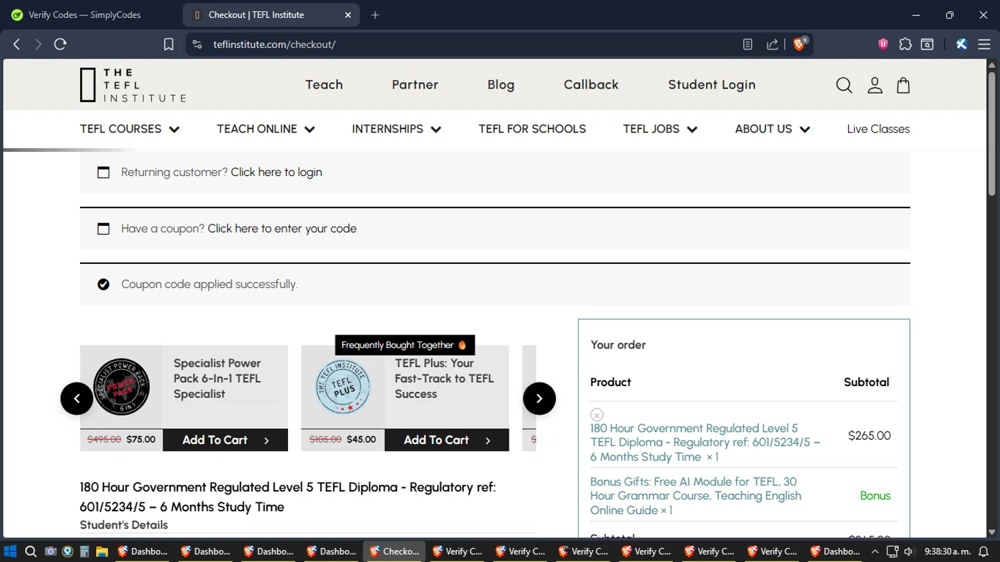This screenshot has height=562, width=1000.
Task: Click 'Coupon code applied successfully' message
Action: pos(209,284)
